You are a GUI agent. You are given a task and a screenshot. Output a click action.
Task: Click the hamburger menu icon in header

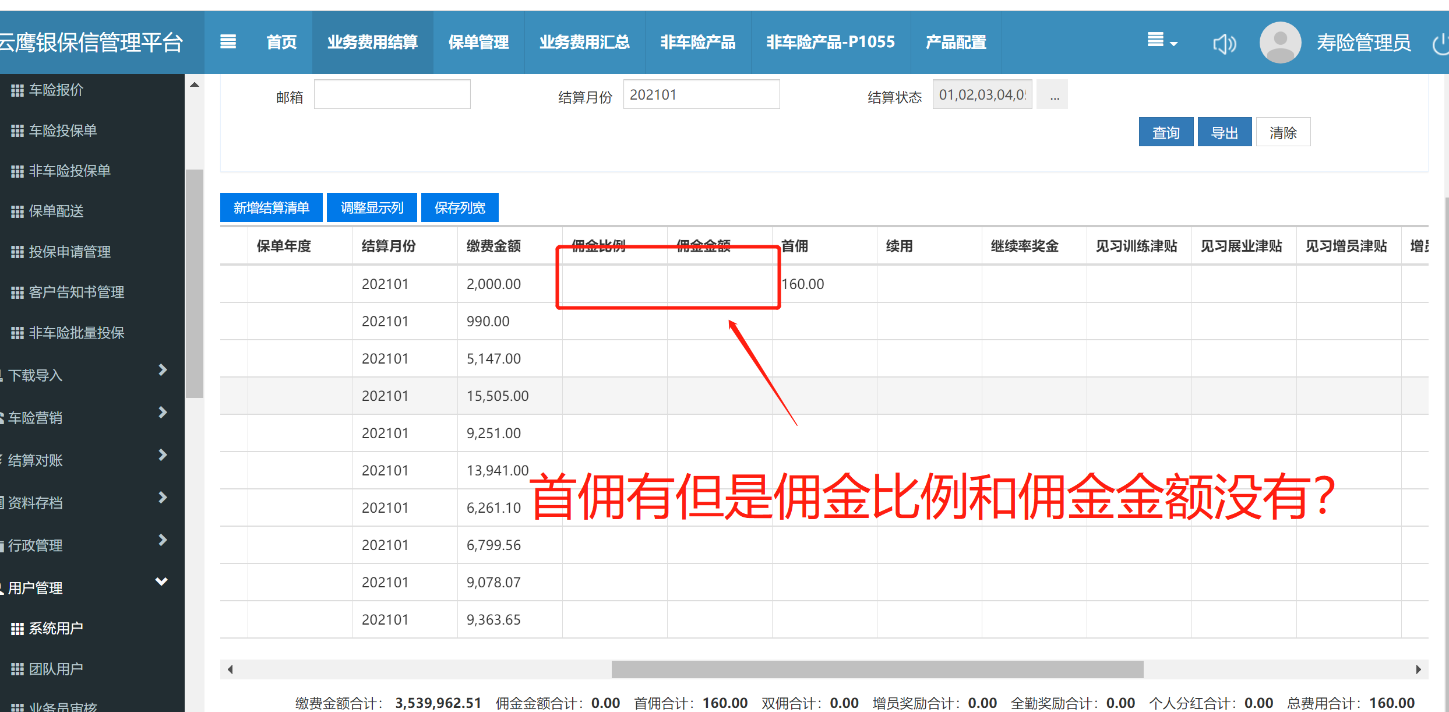228,42
